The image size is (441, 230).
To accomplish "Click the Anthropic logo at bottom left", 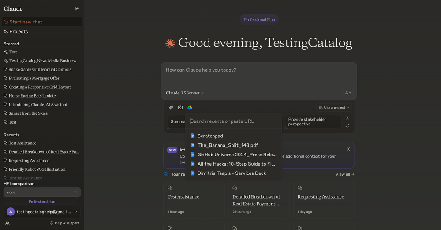I will [x=7, y=223].
